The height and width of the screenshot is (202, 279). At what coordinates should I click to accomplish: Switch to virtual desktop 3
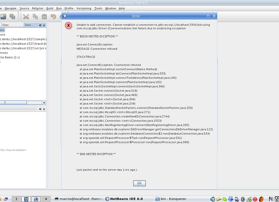[36, 199]
